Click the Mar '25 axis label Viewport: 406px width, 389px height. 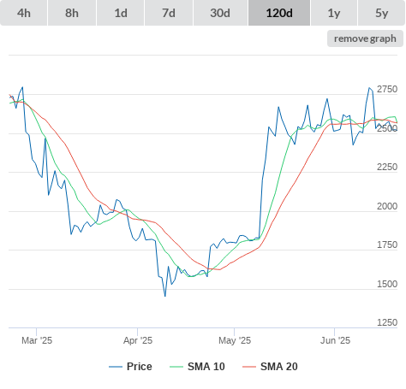pos(37,340)
